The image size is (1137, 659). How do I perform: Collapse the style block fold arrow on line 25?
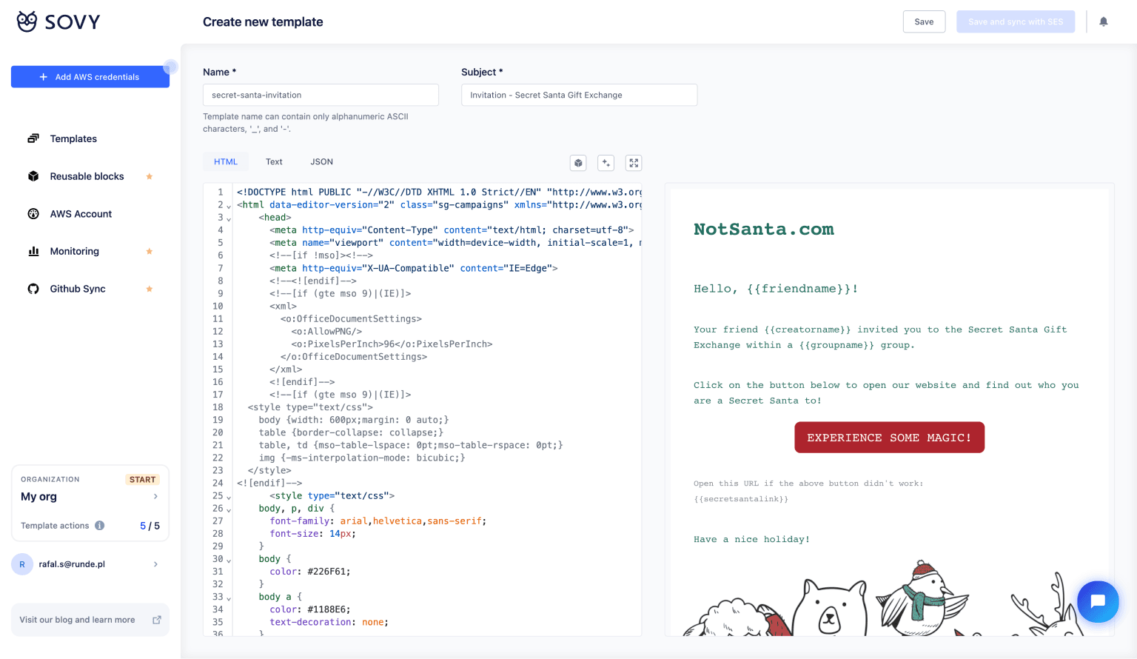click(229, 497)
